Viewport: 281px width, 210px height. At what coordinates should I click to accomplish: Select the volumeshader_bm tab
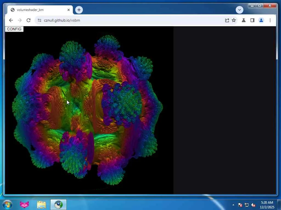(40, 10)
